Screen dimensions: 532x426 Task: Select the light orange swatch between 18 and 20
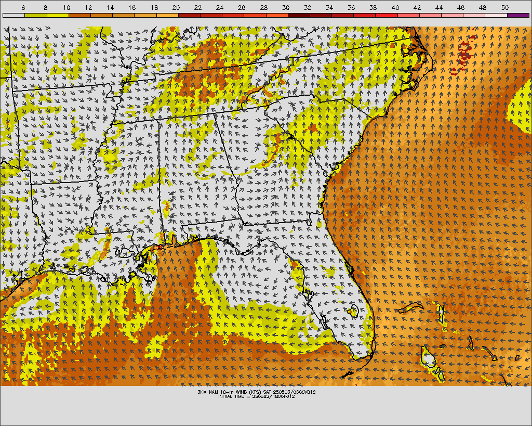[168, 15]
